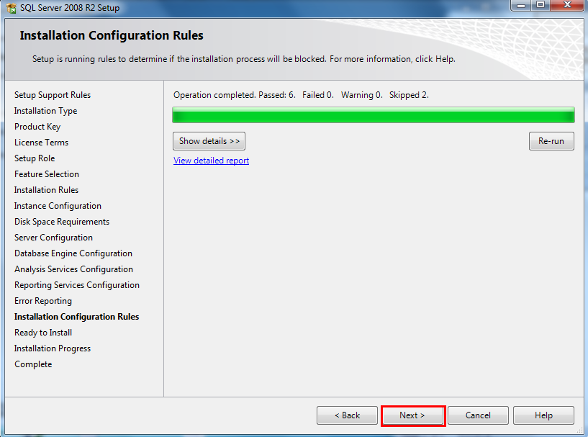Open Help for this setup page
Screen dimensions: 588x437
click(x=543, y=415)
